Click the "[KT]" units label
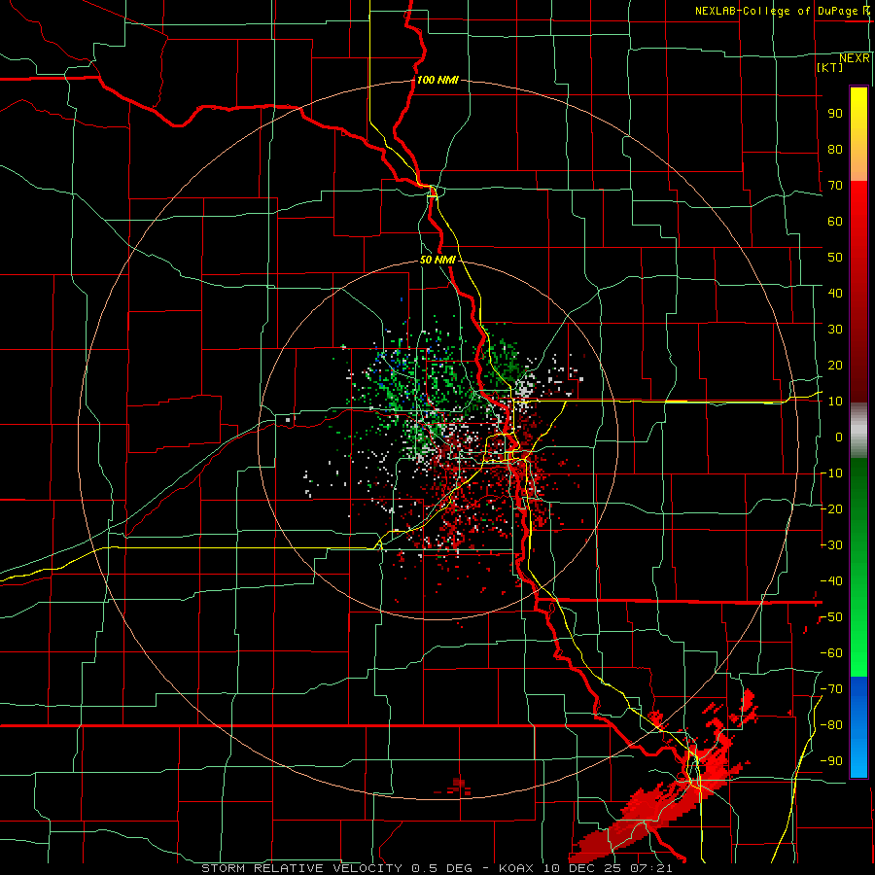875x875 pixels. 829,67
